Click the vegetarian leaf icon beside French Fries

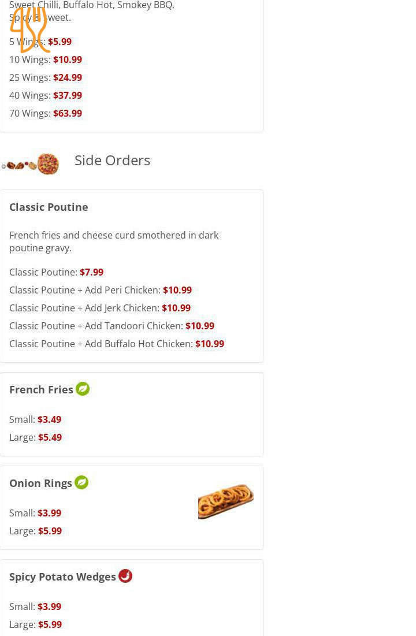tap(83, 389)
